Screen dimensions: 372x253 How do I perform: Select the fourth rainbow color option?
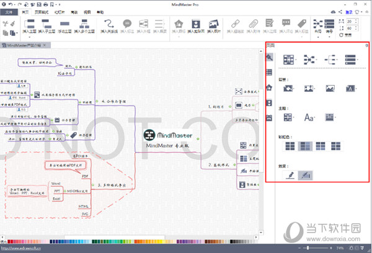tap(335, 146)
